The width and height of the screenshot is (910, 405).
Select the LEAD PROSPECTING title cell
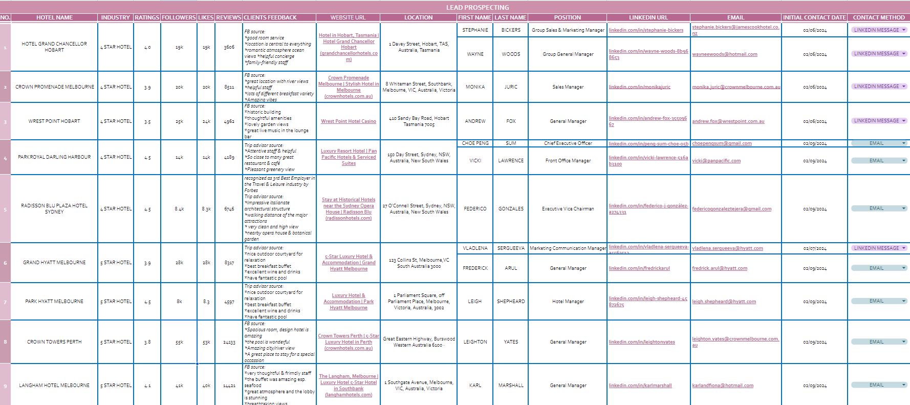(478, 7)
